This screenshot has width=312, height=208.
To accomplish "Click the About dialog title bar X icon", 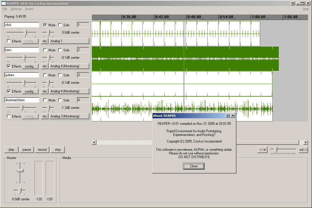I will click(233, 115).
